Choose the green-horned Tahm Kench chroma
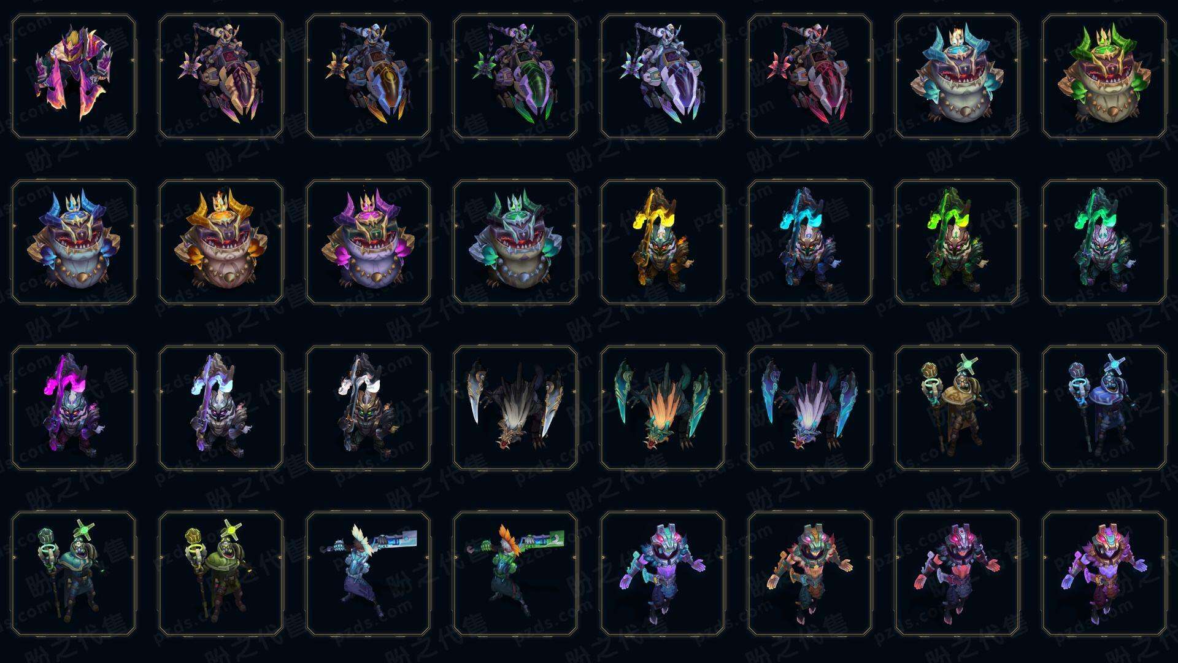This screenshot has width=1178, height=663. pos(1104,76)
